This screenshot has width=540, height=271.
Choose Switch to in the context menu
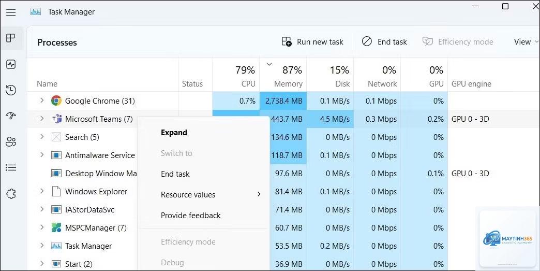click(203, 153)
